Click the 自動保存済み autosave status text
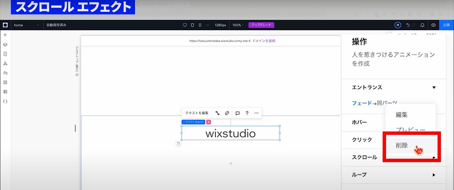The image size is (454, 190). [57, 25]
